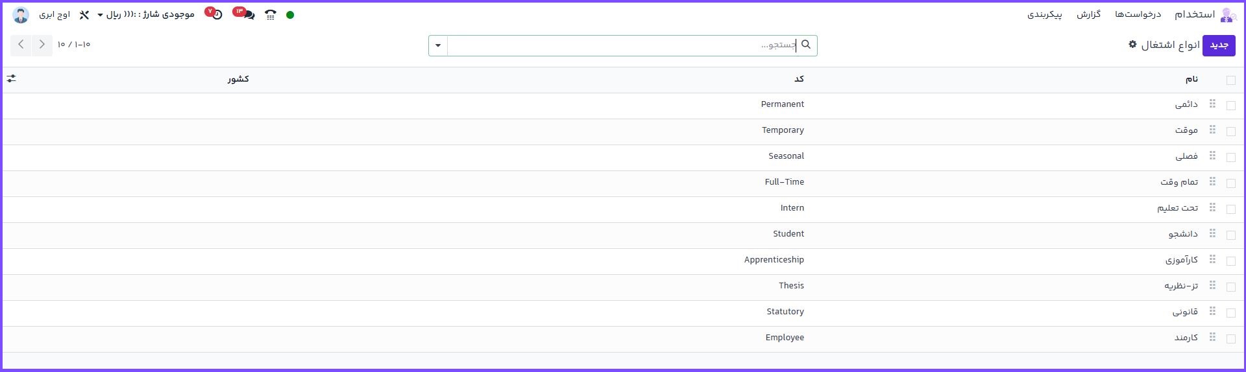
Task: Click the drag handle of the Seasonal row
Action: [1212, 156]
